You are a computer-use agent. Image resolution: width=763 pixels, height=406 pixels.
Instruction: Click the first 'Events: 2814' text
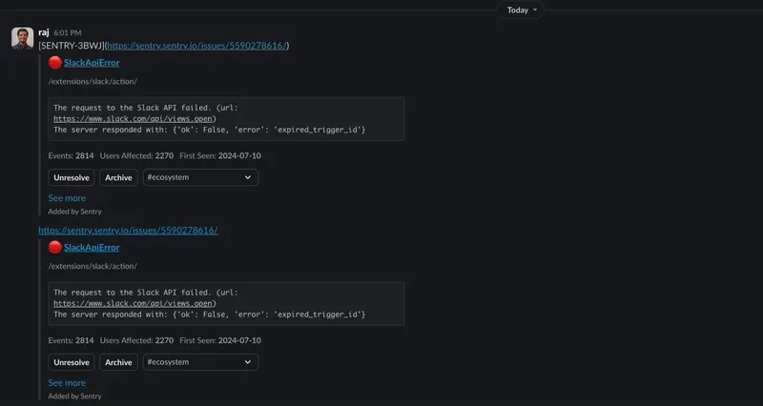pos(71,156)
